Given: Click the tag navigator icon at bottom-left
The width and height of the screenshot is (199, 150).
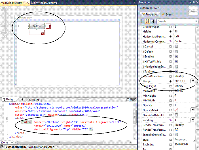Looking at the screenshot, I should (x=2, y=147).
